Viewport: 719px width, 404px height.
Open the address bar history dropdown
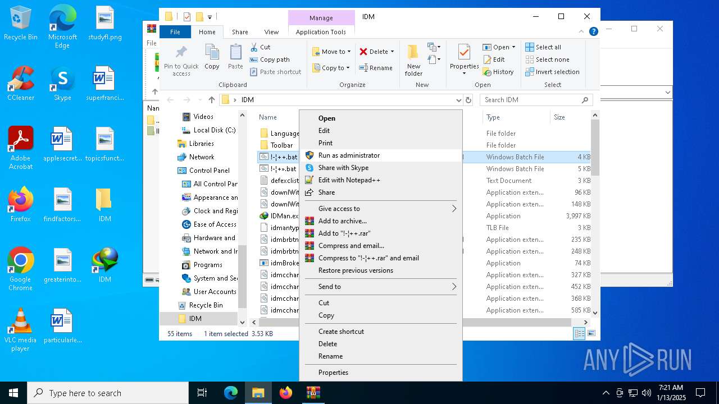point(459,100)
